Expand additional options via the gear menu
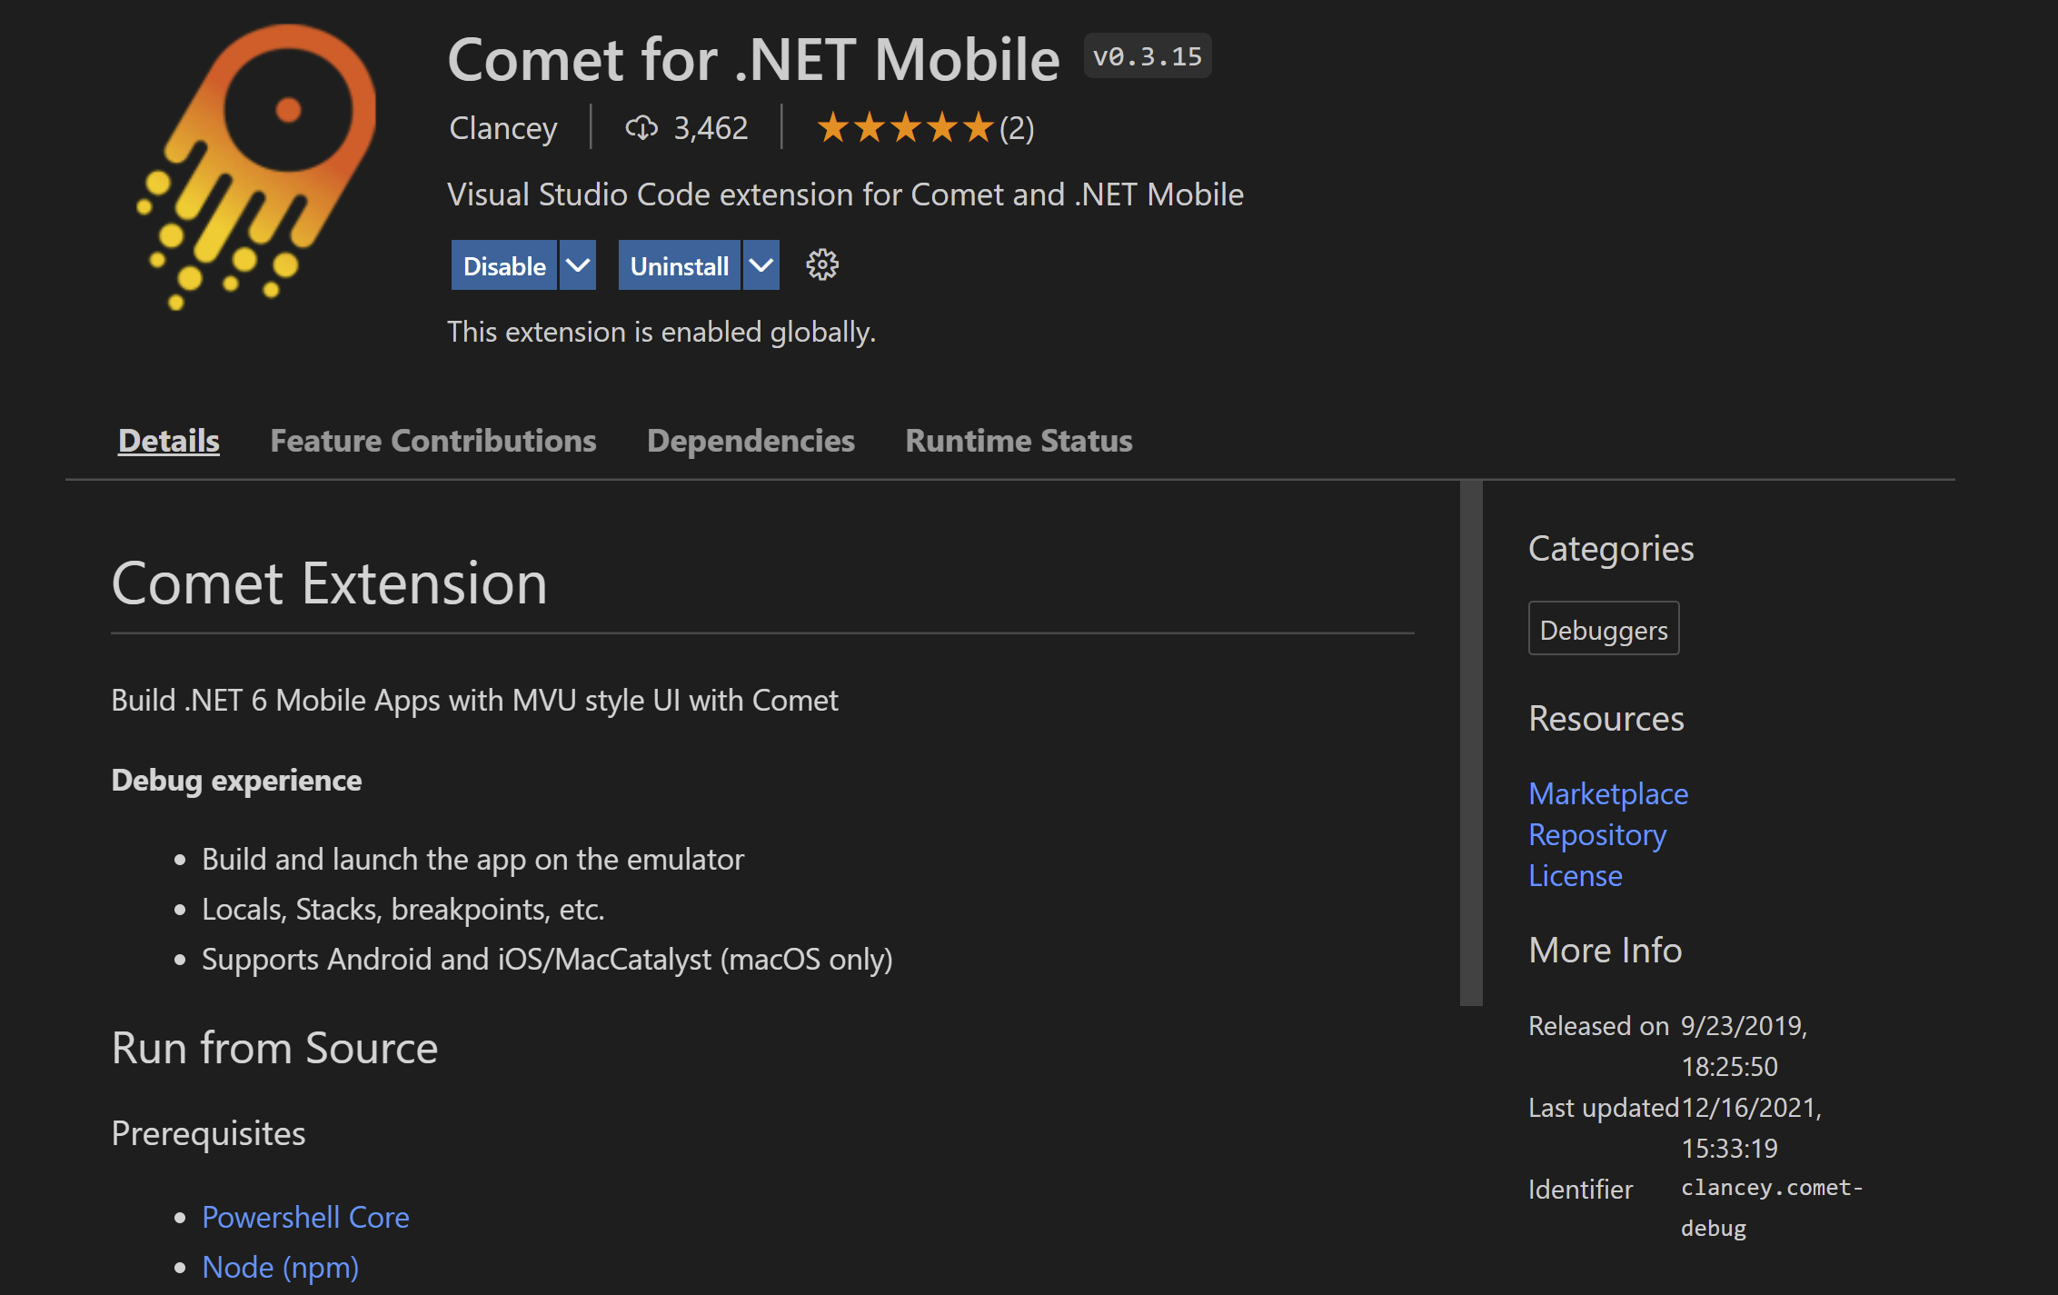The width and height of the screenshot is (2058, 1295). pos(821,264)
